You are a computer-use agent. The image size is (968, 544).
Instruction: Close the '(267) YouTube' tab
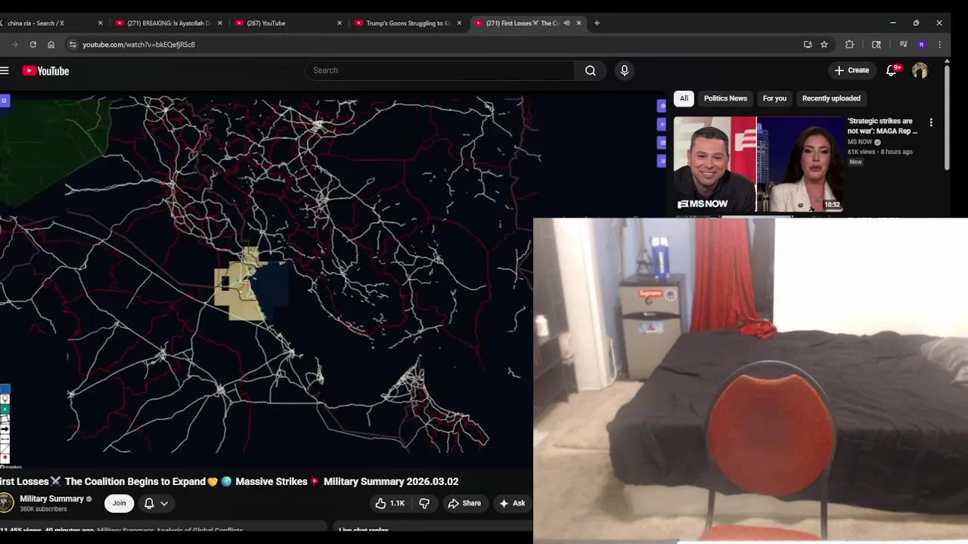(340, 23)
